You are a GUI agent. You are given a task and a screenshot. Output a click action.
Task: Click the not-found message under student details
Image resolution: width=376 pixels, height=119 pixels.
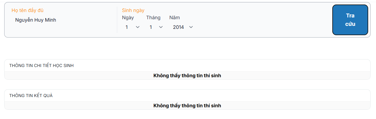click(187, 75)
